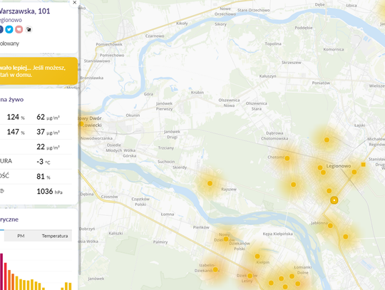385x290 pixels.
Task: Click the 81 % humidity value
Action: 43,177
